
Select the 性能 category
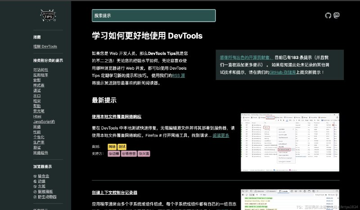click(37, 132)
